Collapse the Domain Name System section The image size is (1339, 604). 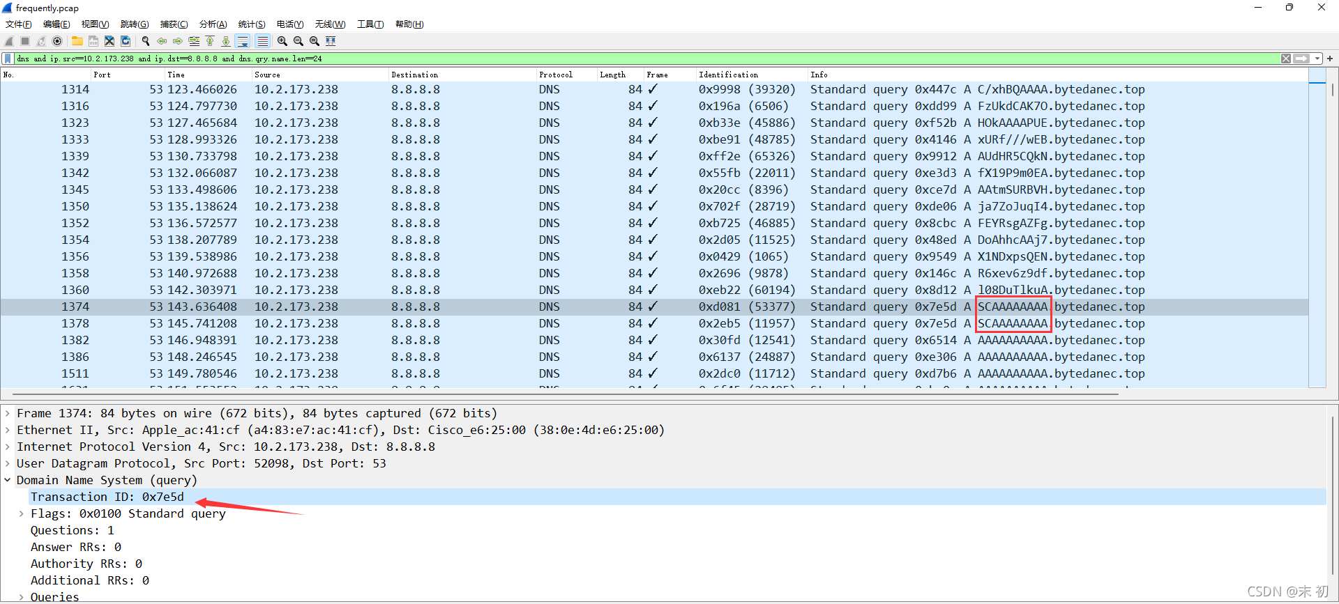pyautogui.click(x=7, y=480)
